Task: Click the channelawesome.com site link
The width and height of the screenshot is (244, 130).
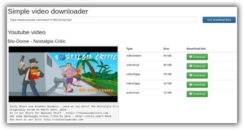Action: 64,120
